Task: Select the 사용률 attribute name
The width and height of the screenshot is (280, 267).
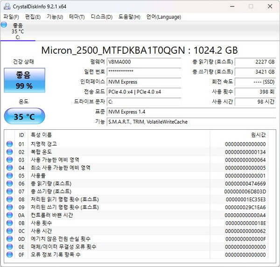Action: pos(38,176)
